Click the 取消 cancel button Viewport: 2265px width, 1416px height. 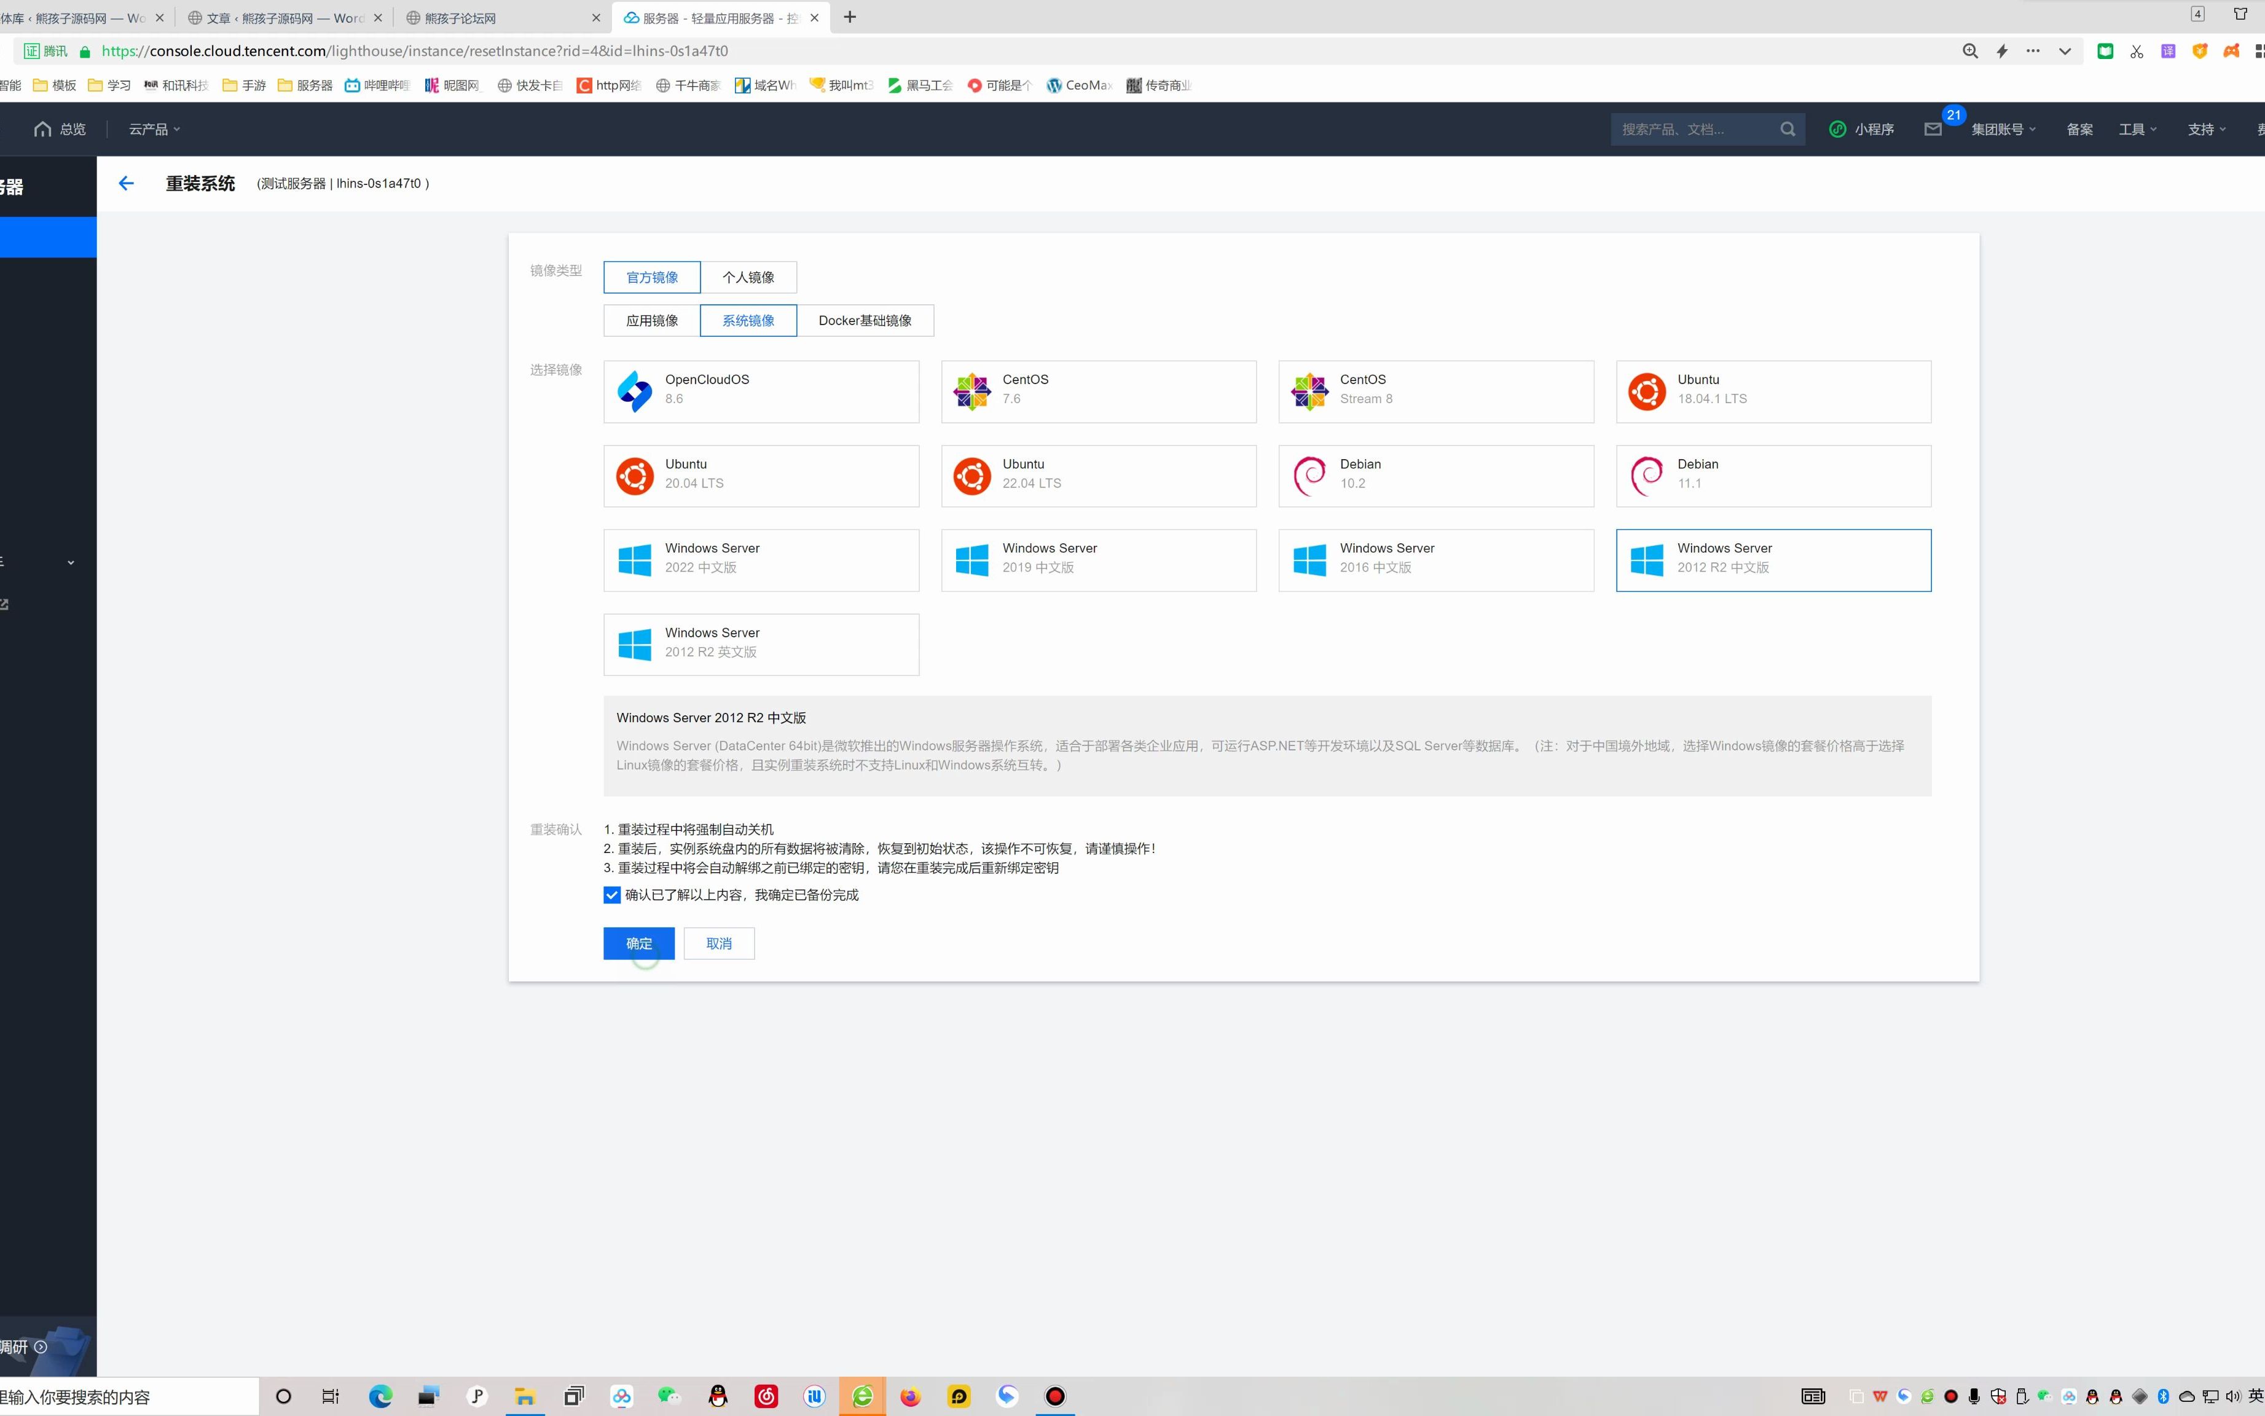pyautogui.click(x=718, y=943)
